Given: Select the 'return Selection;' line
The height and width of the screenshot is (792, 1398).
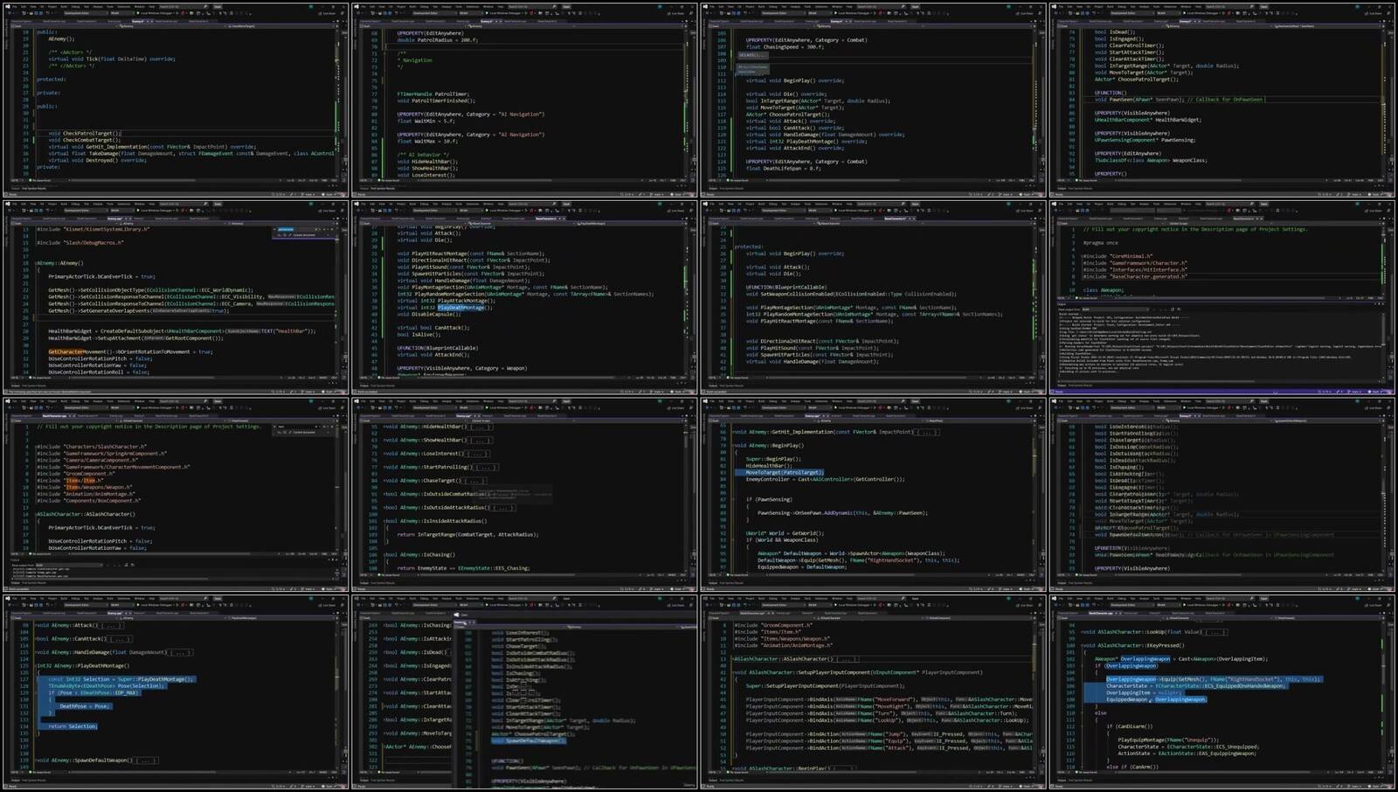Looking at the screenshot, I should click(x=73, y=726).
